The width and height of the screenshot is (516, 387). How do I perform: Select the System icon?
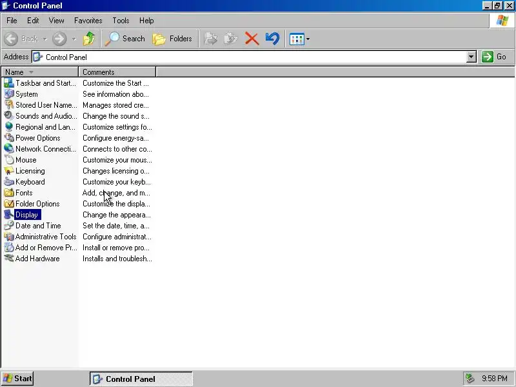click(9, 94)
